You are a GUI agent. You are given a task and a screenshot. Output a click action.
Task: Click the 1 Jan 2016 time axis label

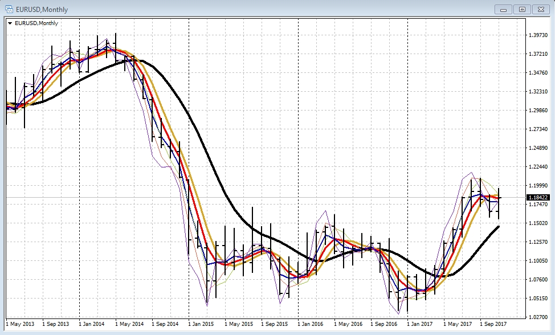[311, 324]
